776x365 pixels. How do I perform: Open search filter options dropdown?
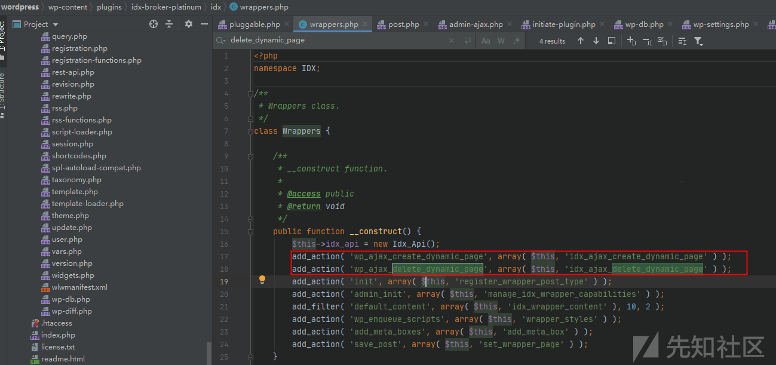pyautogui.click(x=698, y=41)
